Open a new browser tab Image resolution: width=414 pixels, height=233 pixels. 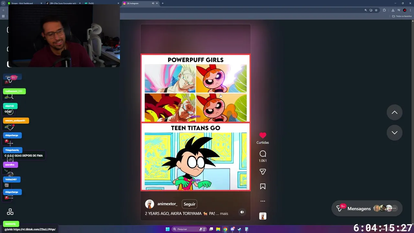pos(163,3)
